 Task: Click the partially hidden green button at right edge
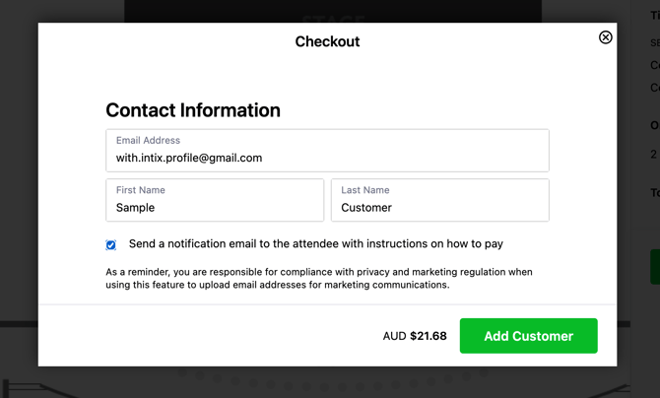(x=654, y=267)
